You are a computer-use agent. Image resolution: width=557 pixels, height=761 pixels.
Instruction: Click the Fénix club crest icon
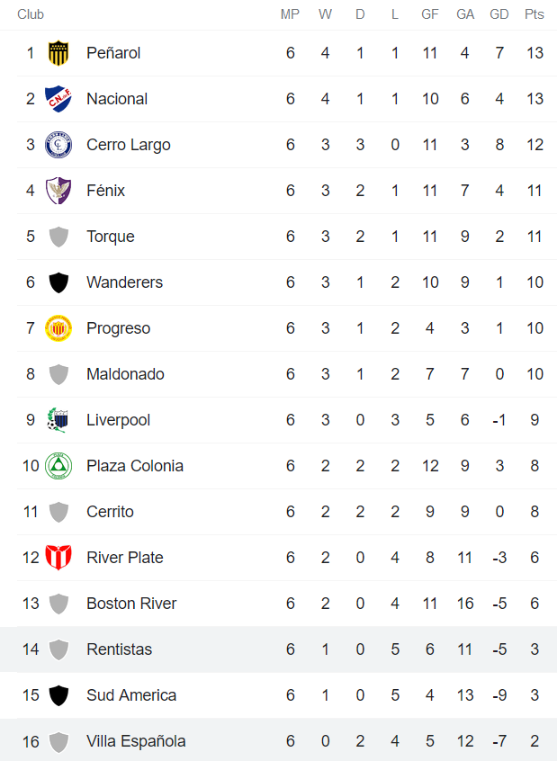[x=58, y=191]
